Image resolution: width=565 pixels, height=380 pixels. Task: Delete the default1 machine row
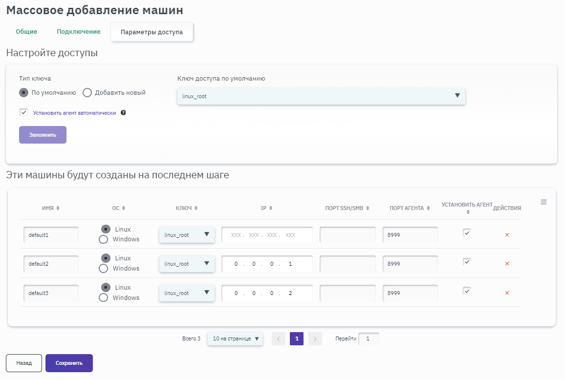coord(507,235)
